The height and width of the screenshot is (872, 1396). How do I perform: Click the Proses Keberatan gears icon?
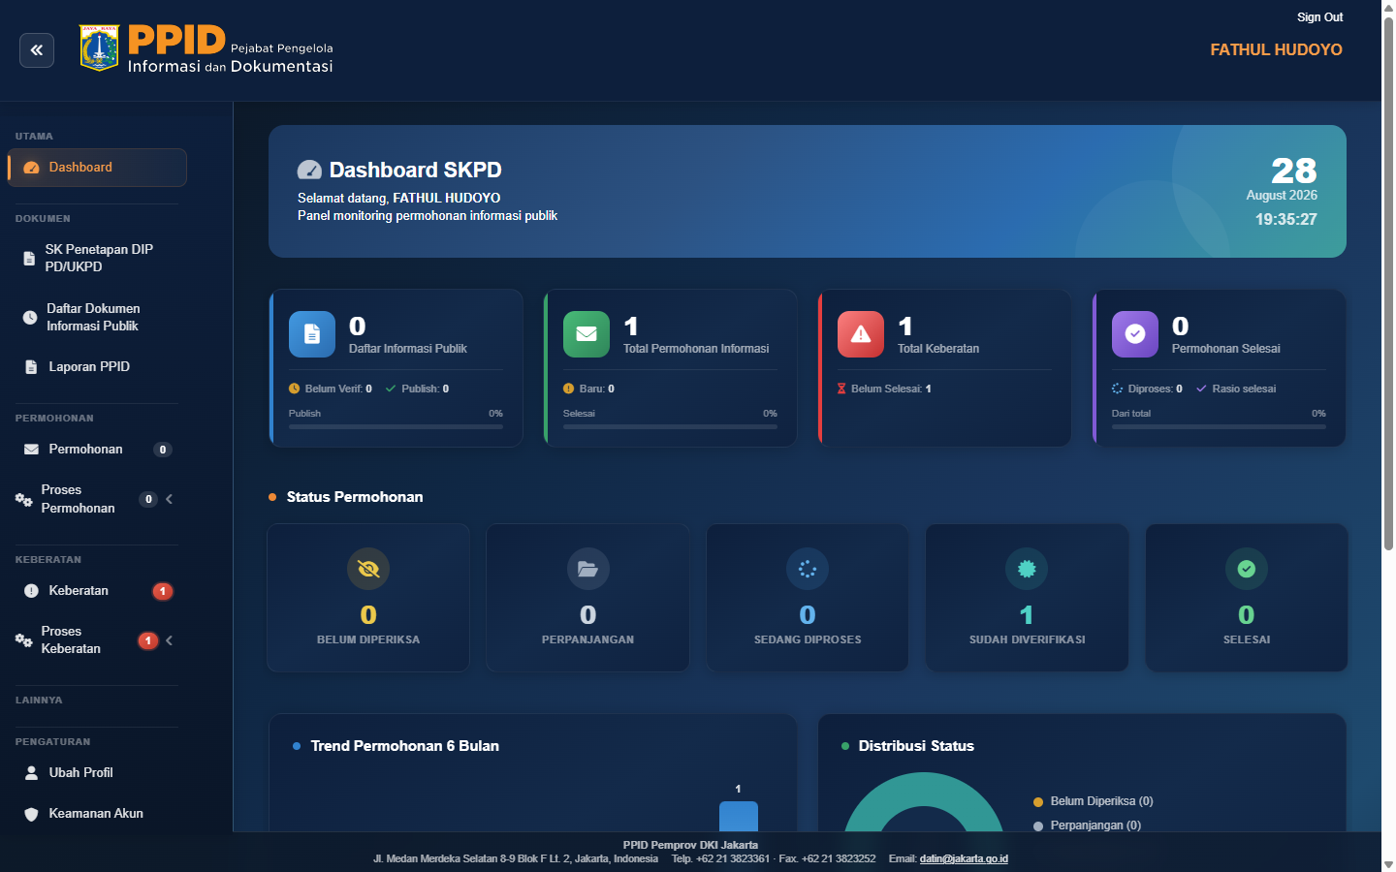click(x=23, y=640)
